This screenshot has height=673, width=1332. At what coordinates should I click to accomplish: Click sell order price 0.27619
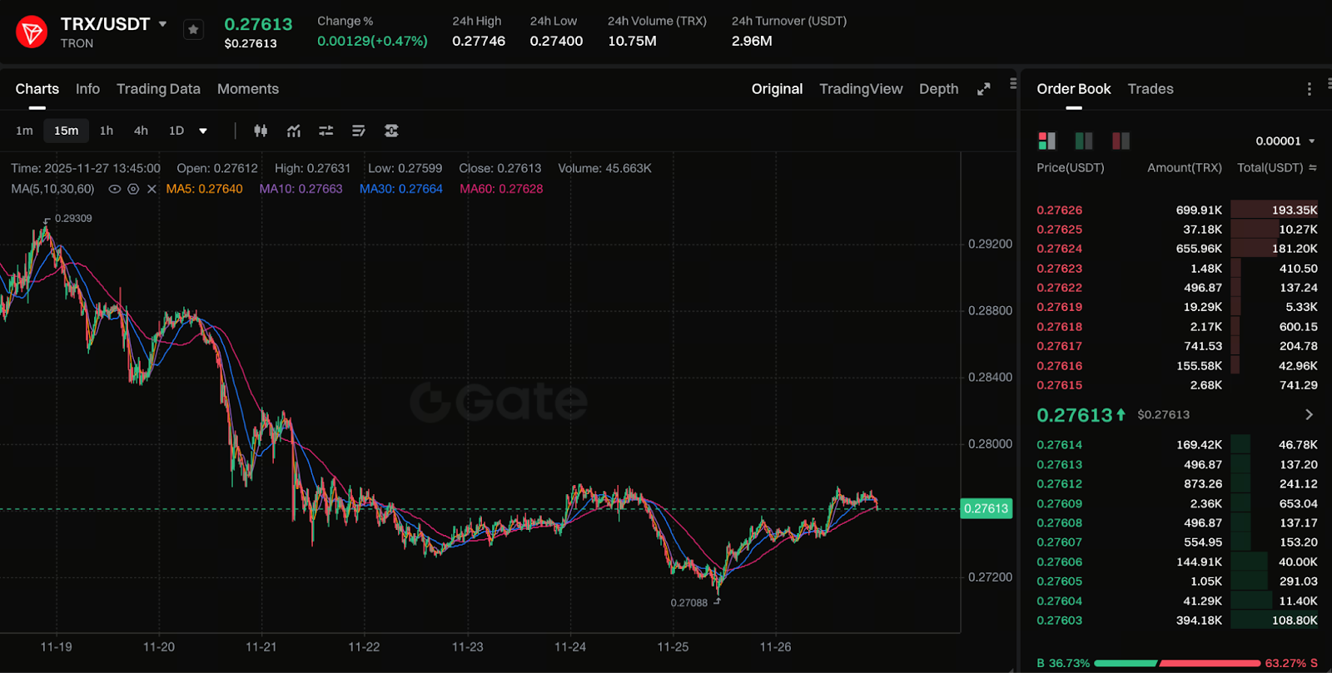click(1060, 307)
